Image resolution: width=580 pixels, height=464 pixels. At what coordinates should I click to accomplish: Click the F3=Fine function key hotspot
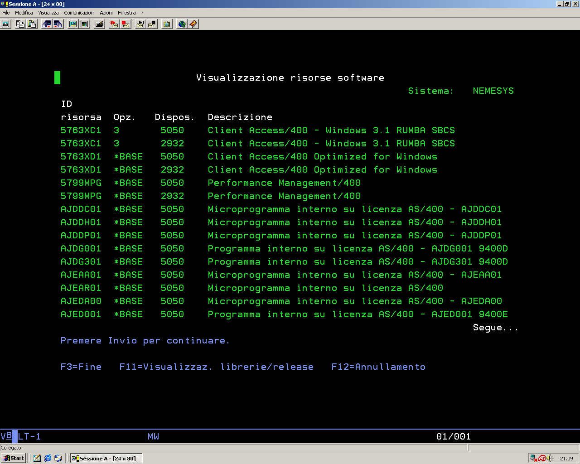pos(81,367)
